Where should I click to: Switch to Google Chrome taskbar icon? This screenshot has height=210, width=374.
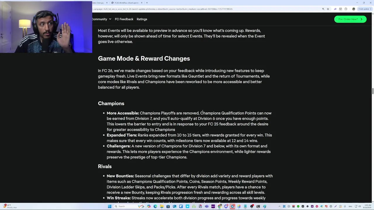(219, 206)
